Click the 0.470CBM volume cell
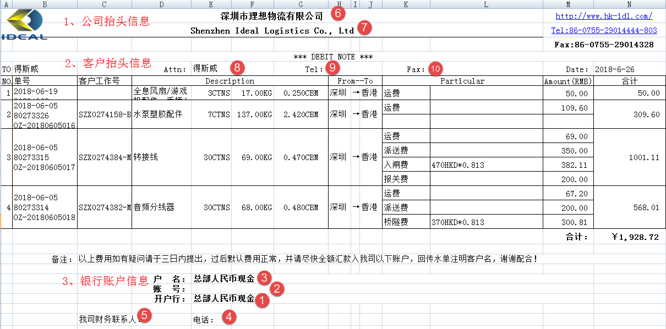 (301, 157)
